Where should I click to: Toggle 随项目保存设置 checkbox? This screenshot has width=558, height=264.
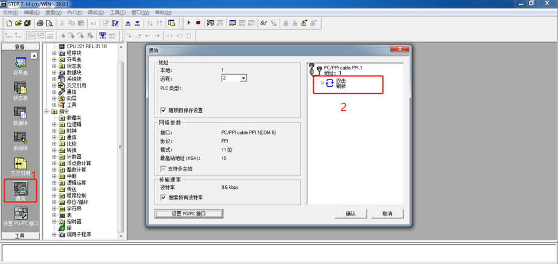point(163,110)
